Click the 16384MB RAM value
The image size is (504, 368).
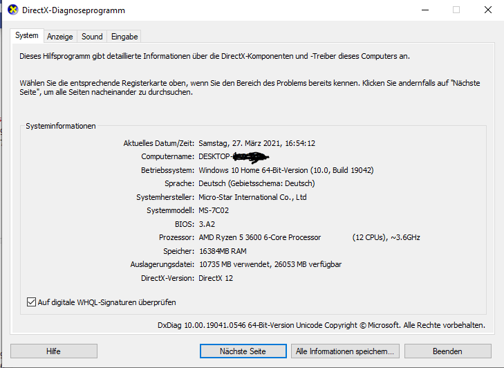point(223,251)
